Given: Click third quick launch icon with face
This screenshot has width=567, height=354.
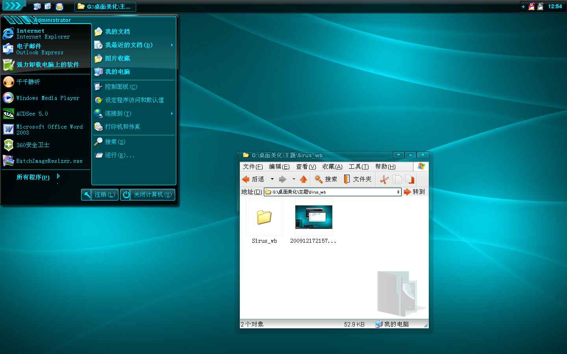Looking at the screenshot, I should click(59, 6).
